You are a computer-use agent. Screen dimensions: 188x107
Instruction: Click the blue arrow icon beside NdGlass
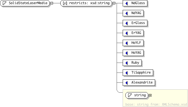(126, 3)
